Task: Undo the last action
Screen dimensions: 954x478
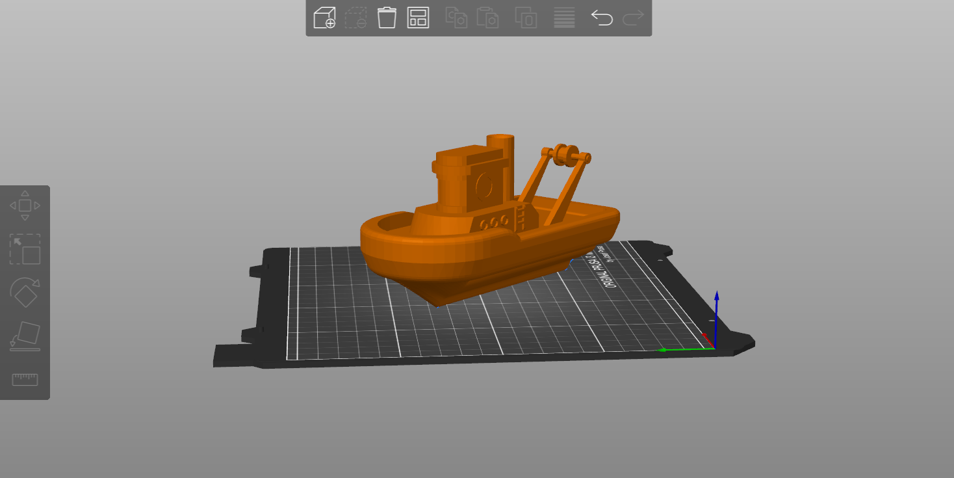Action: click(602, 18)
